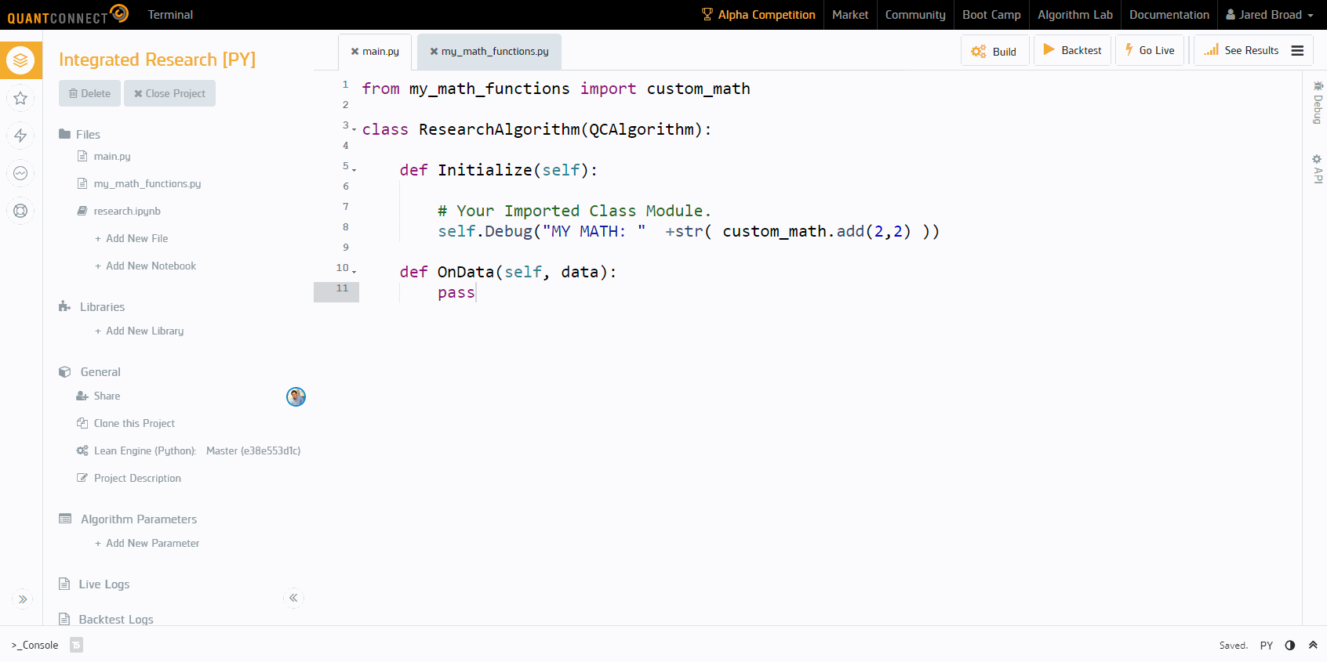Open main.py in the Files list
This screenshot has height=662, width=1327.
111,157
